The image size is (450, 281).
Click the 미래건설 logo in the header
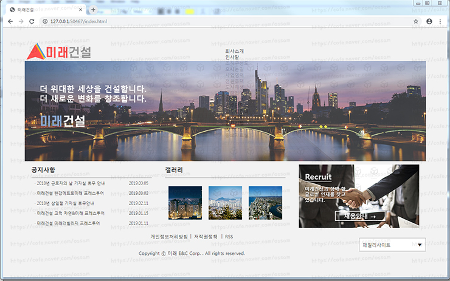[x=59, y=52]
